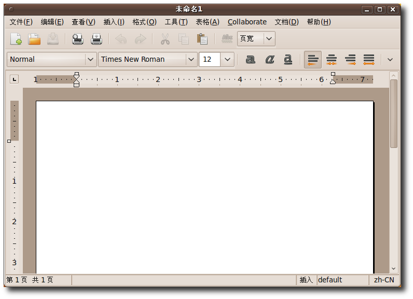Open the 查看(V) menu
Viewport: 413px width, 299px height.
click(x=84, y=22)
